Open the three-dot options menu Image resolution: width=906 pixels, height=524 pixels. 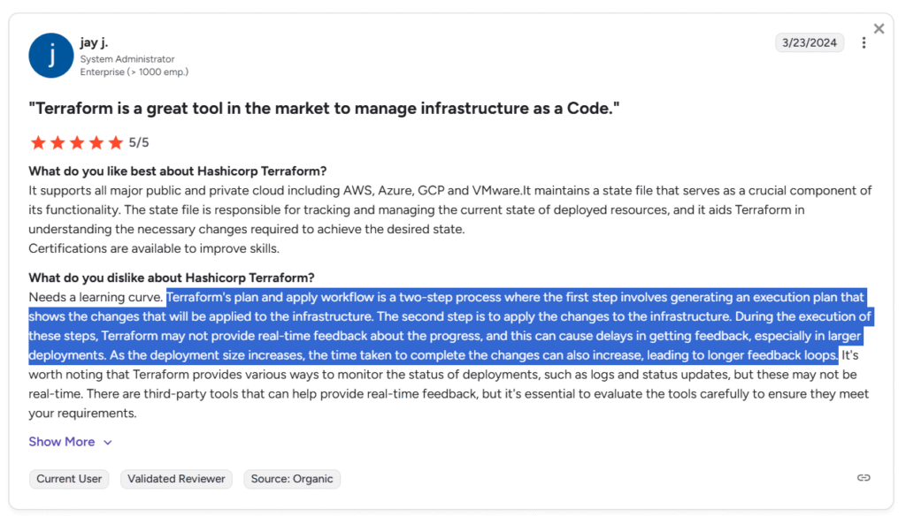tap(864, 42)
